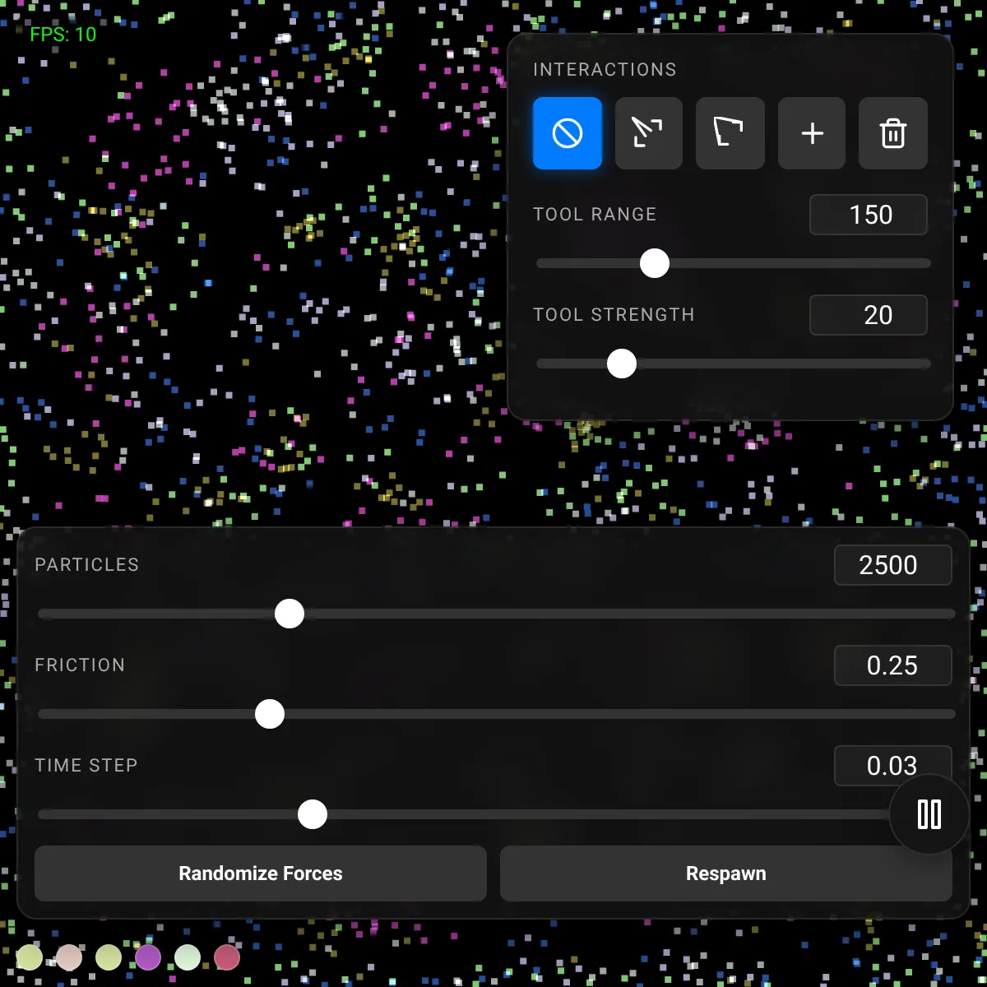Click the Particles slider handle
Screen dimensions: 987x987
290,614
